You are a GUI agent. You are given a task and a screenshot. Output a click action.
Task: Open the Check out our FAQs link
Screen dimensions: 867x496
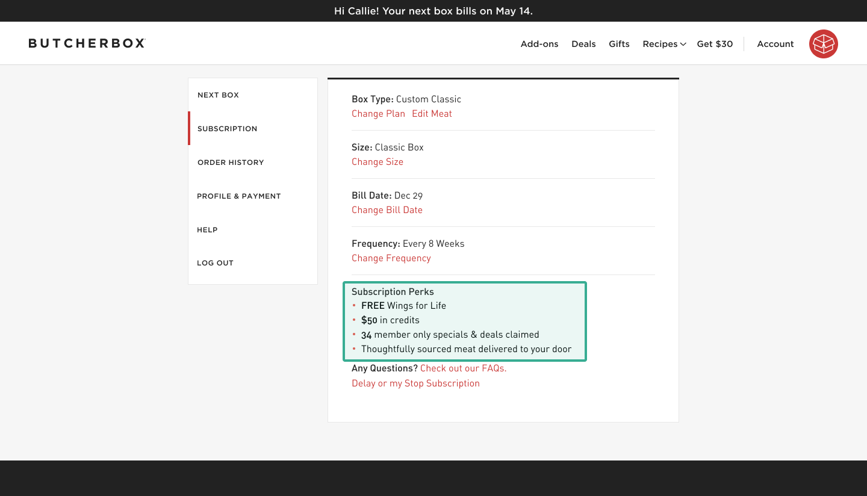click(x=463, y=368)
